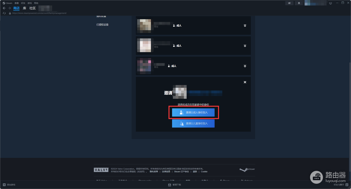Image resolution: width=351 pixels, height=189 pixels.
Task: Open the 游戏 menu
Action: click(30, 3)
